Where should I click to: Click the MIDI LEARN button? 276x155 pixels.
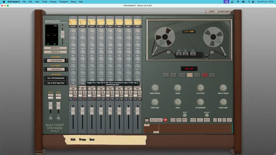pos(225,12)
